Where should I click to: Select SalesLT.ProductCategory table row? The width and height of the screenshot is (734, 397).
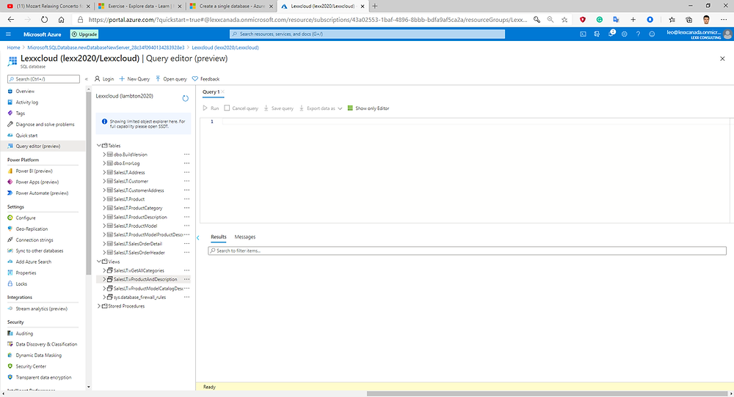pos(143,208)
